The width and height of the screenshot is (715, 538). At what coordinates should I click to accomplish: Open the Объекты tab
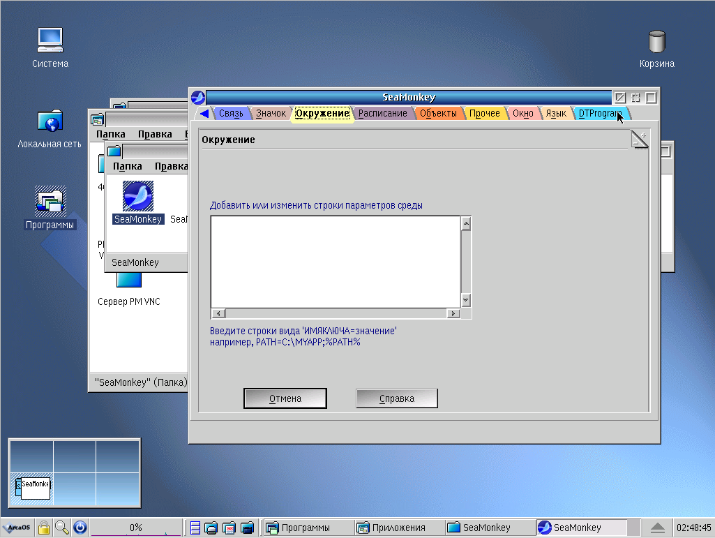438,113
